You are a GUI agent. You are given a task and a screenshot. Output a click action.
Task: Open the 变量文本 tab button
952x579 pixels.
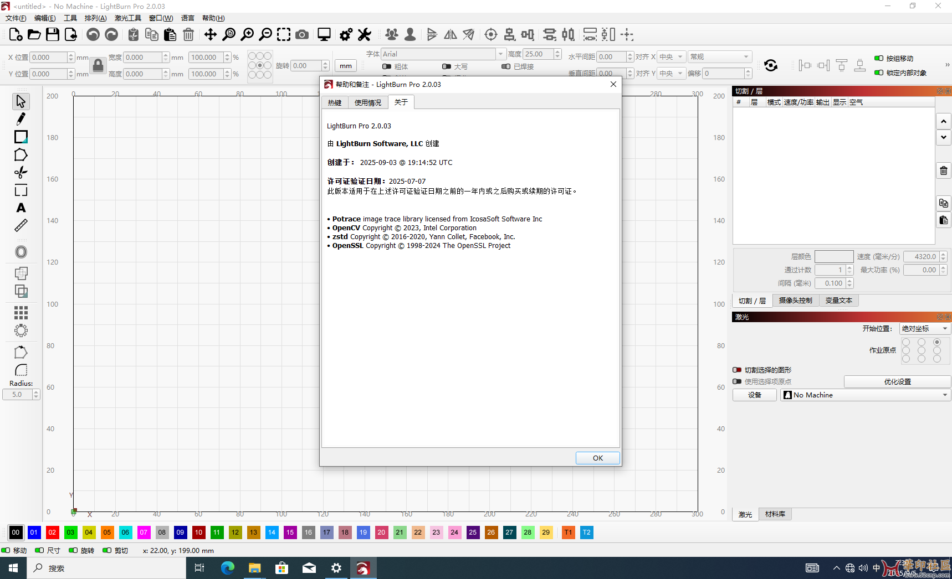tap(839, 301)
